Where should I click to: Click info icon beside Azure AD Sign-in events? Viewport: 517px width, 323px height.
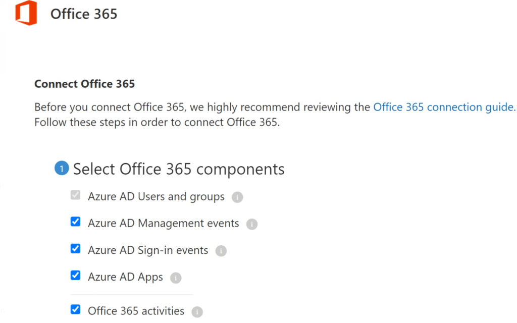[221, 251]
